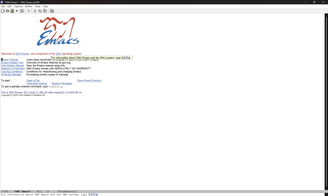Click the Search magnifier toolbar icon
This screenshot has height=196, width=328.
[x=52, y=11]
